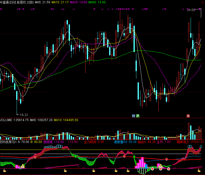Click the red 涨 marker icon
The height and width of the screenshot is (175, 205).
point(188,116)
